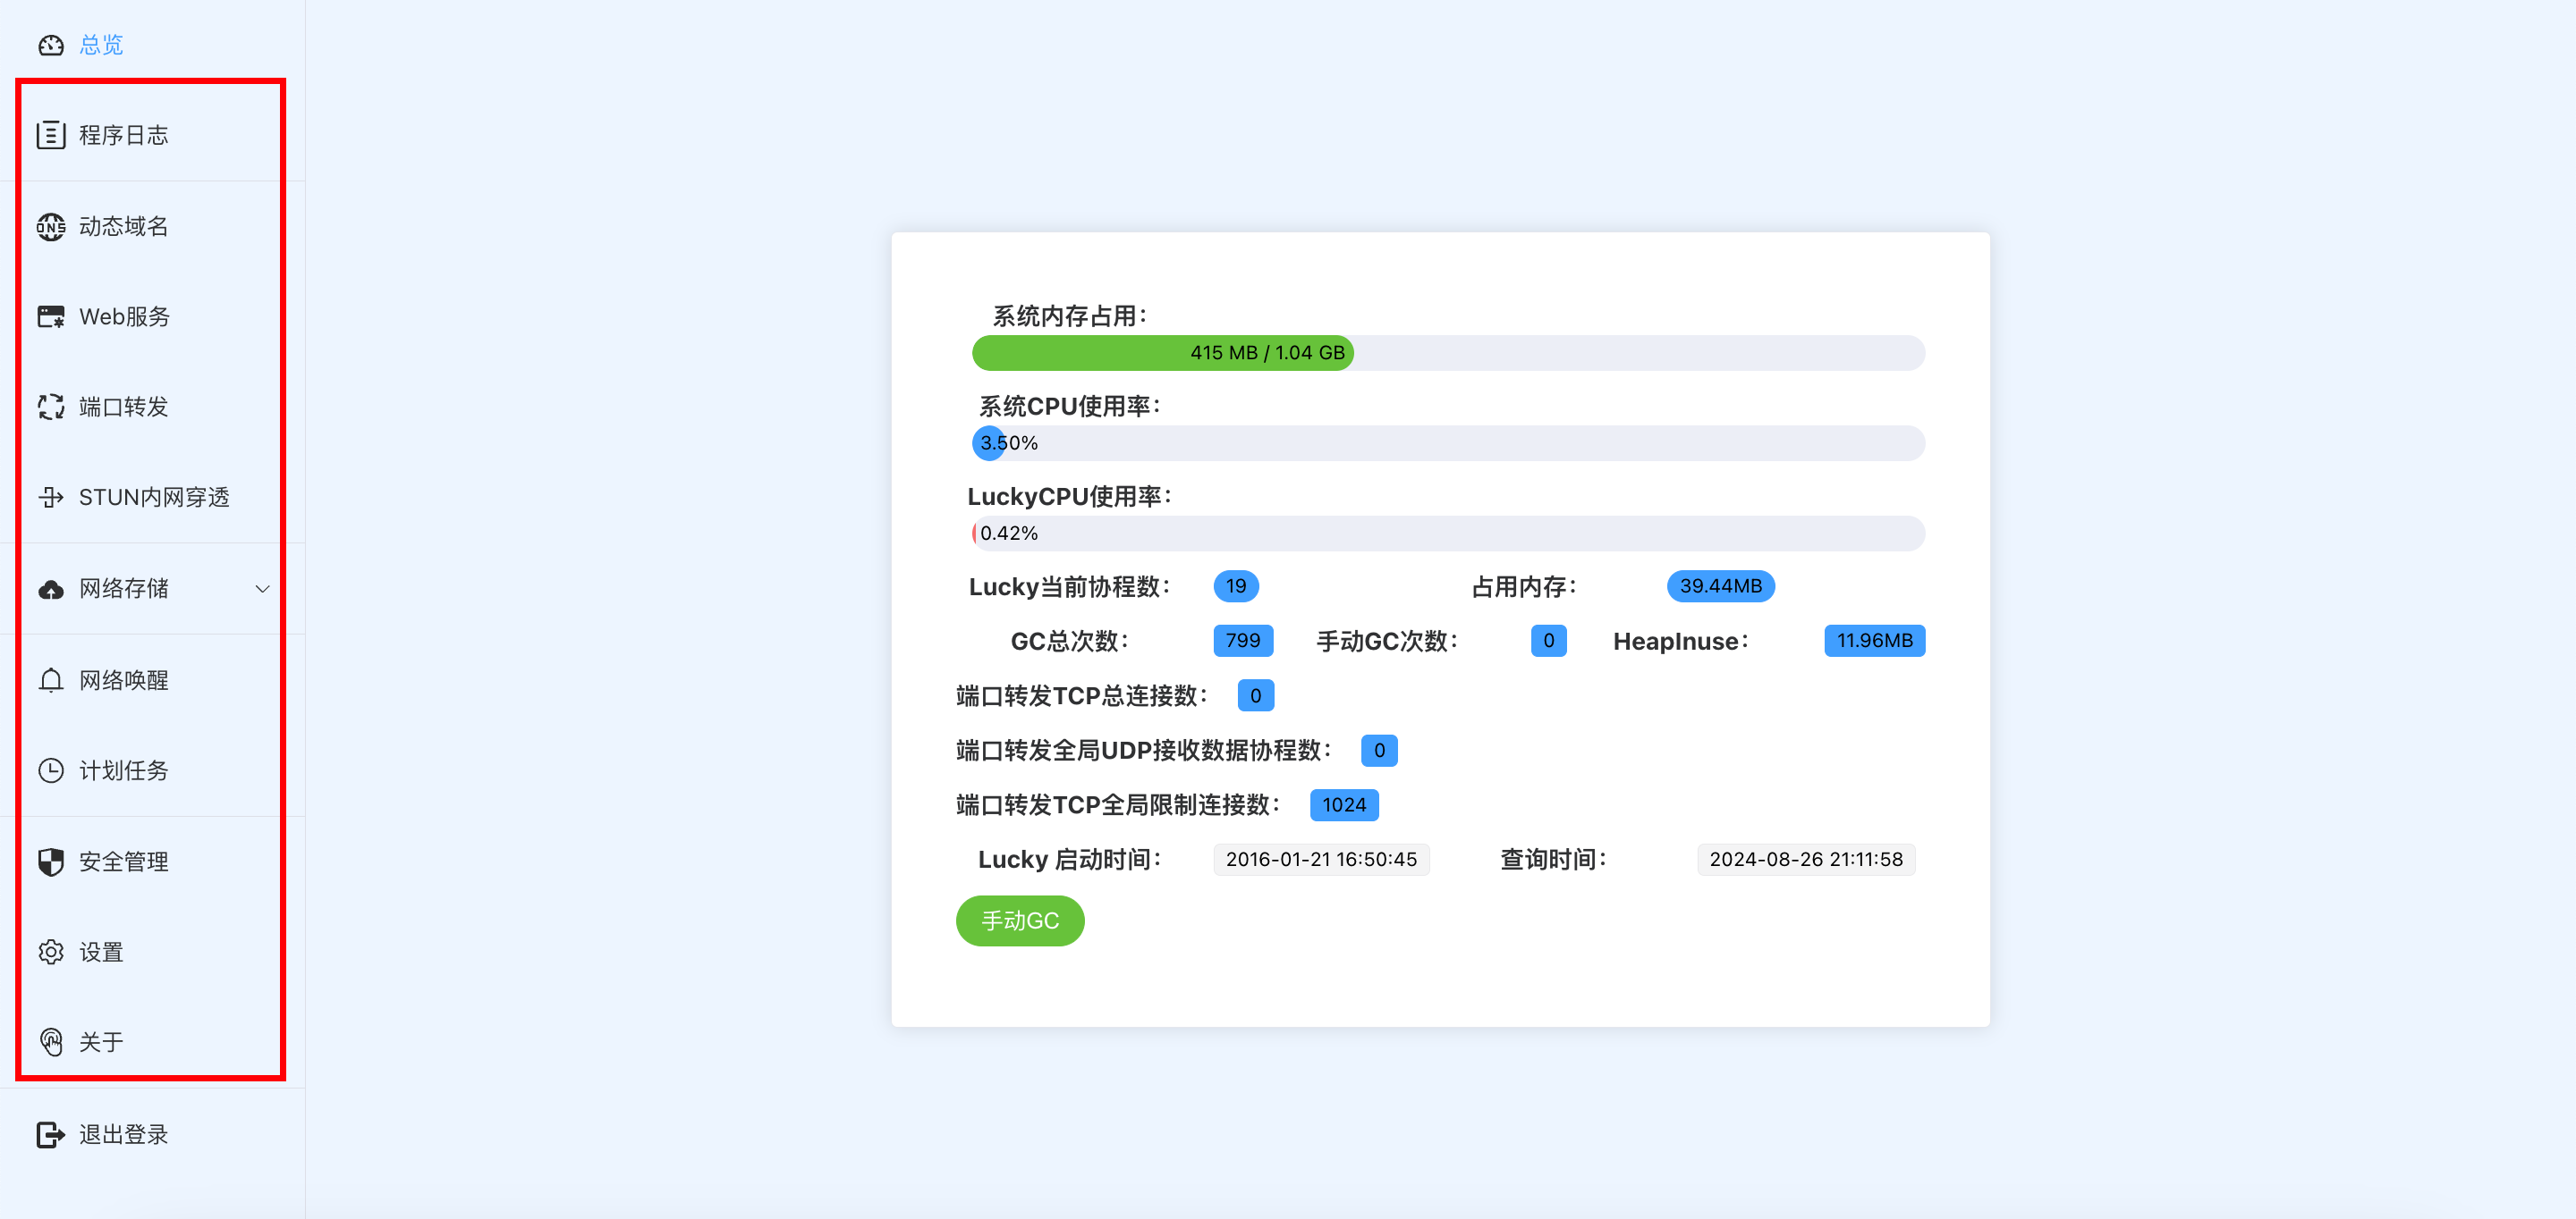
Task: Click the 程序日志 log icon
Action: [x=51, y=135]
